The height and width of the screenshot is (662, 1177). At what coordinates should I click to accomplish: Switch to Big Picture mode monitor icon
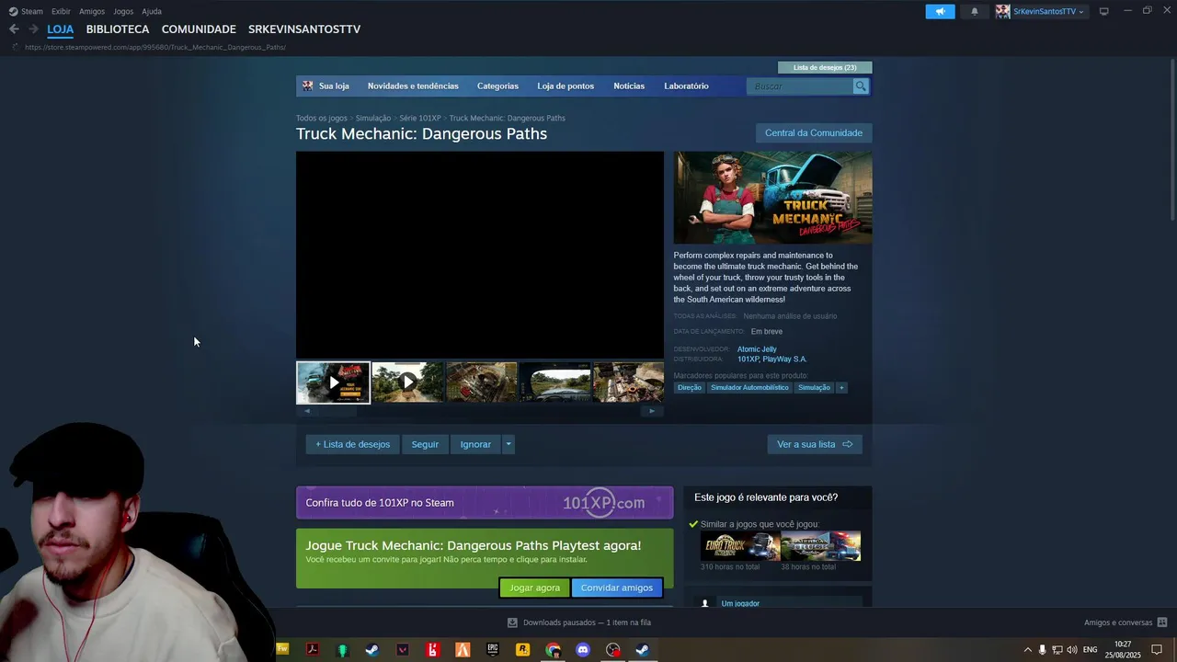[1104, 11]
